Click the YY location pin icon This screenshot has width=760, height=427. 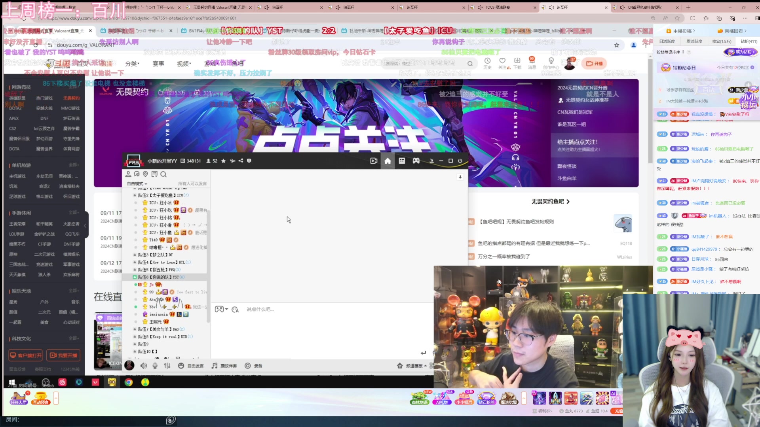tap(145, 174)
